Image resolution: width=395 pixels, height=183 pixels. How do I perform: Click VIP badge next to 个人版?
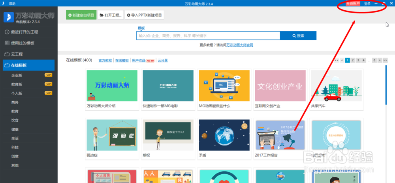pyautogui.click(x=48, y=93)
